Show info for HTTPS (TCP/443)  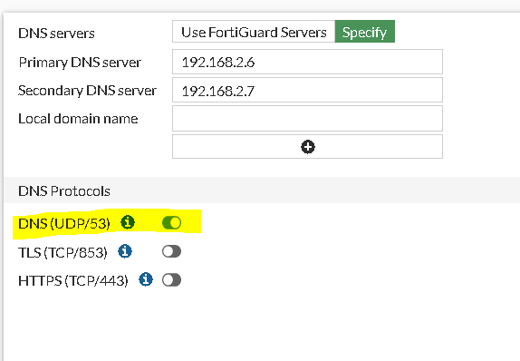[x=146, y=279]
